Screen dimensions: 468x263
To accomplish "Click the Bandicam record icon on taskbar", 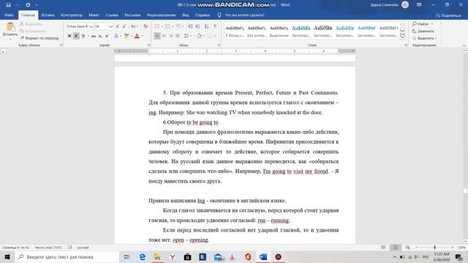I will pyautogui.click(x=278, y=256).
